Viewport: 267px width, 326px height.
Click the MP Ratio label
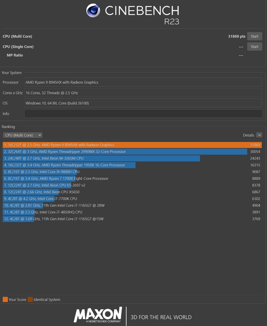[15, 55]
